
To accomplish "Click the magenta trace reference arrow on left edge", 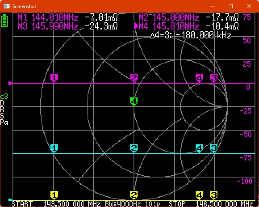I will click(10, 83).
